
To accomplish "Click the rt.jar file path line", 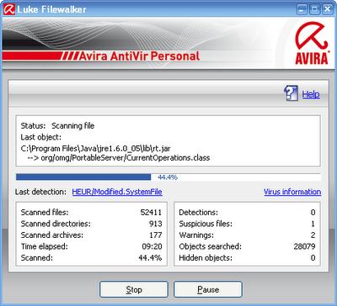I will click(x=95, y=148).
